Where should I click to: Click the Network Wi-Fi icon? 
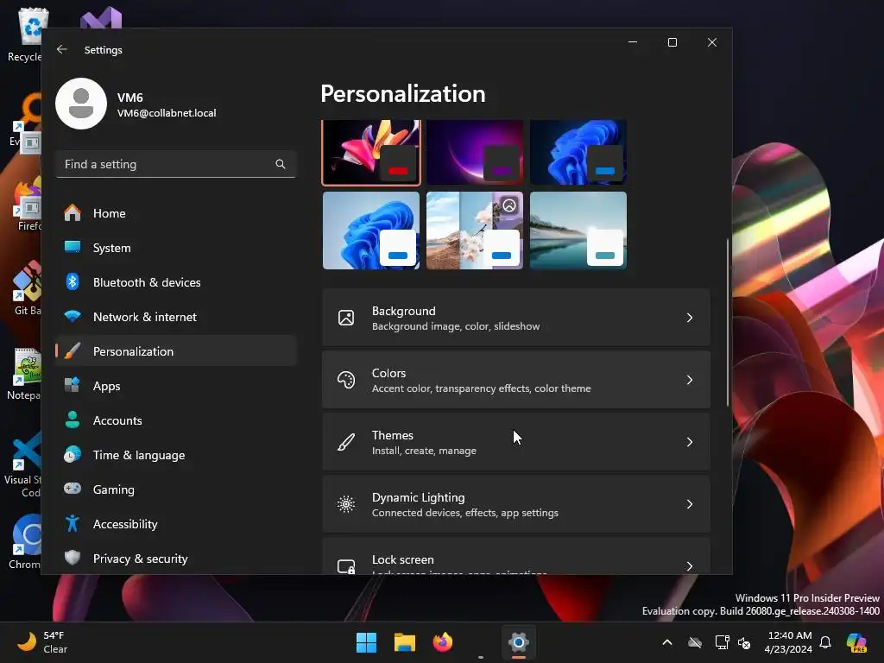click(x=73, y=316)
